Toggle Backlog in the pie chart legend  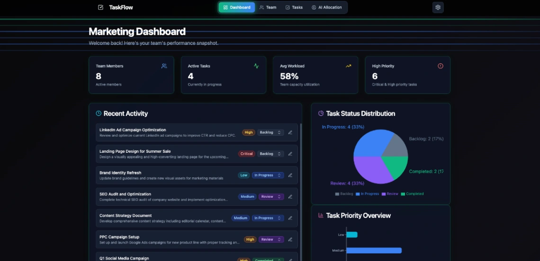point(344,194)
